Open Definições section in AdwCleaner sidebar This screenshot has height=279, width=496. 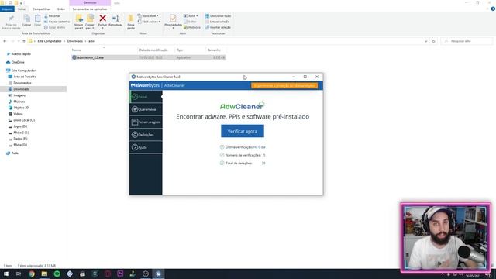point(146,134)
